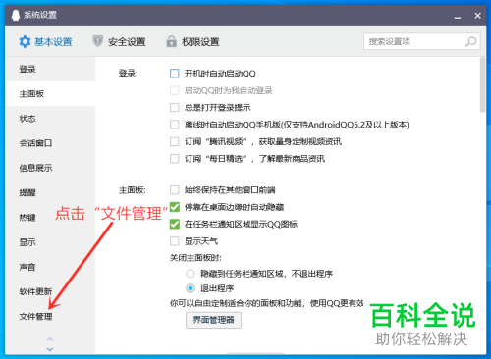Click sidebar scroll-up chevron
Viewport: 491px width, 359px height.
pos(50,339)
